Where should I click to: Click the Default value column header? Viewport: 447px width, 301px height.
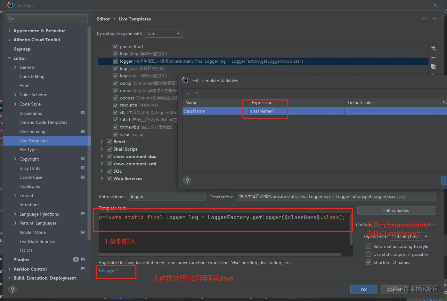[392, 103]
